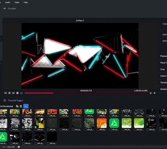Open the Video menu
The height and width of the screenshot is (149, 167).
(17, 2)
